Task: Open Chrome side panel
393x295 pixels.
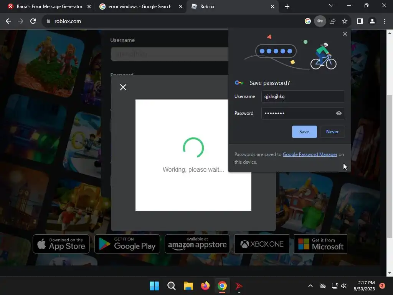Action: pos(360,22)
